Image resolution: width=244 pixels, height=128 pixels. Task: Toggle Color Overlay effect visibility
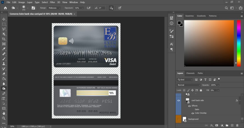193,113
